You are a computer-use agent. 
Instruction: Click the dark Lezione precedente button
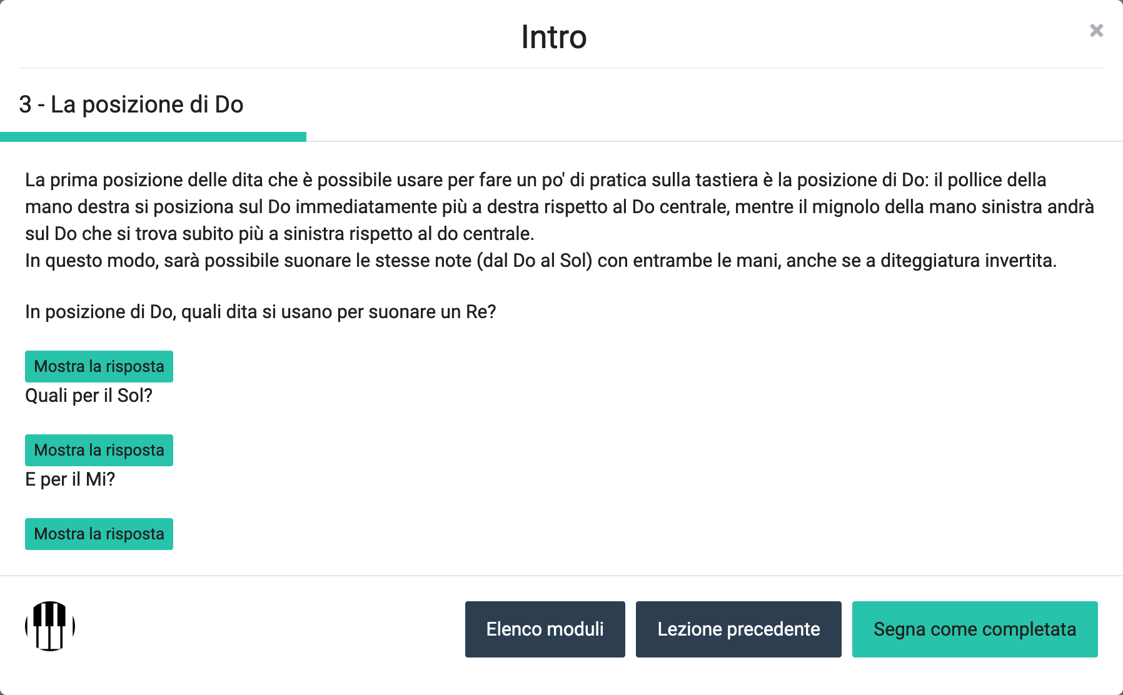(x=738, y=629)
